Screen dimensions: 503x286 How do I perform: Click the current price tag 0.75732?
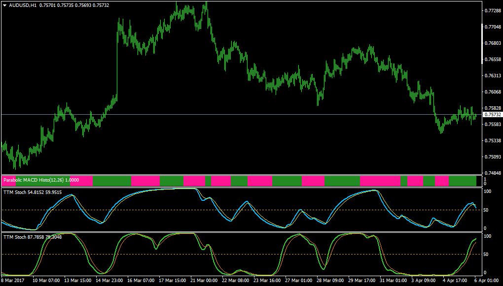[x=493, y=114]
